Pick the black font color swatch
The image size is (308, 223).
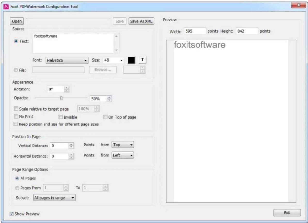(131, 60)
